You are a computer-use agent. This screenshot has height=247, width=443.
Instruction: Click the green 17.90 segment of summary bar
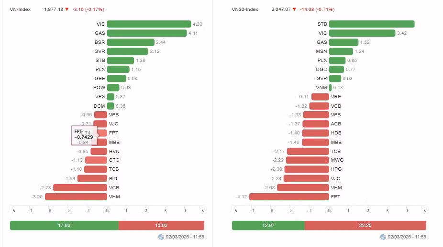tap(65, 226)
